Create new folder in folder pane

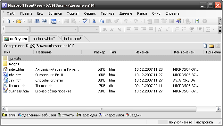click(211, 46)
